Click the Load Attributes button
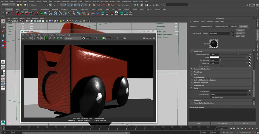 tap(222, 124)
